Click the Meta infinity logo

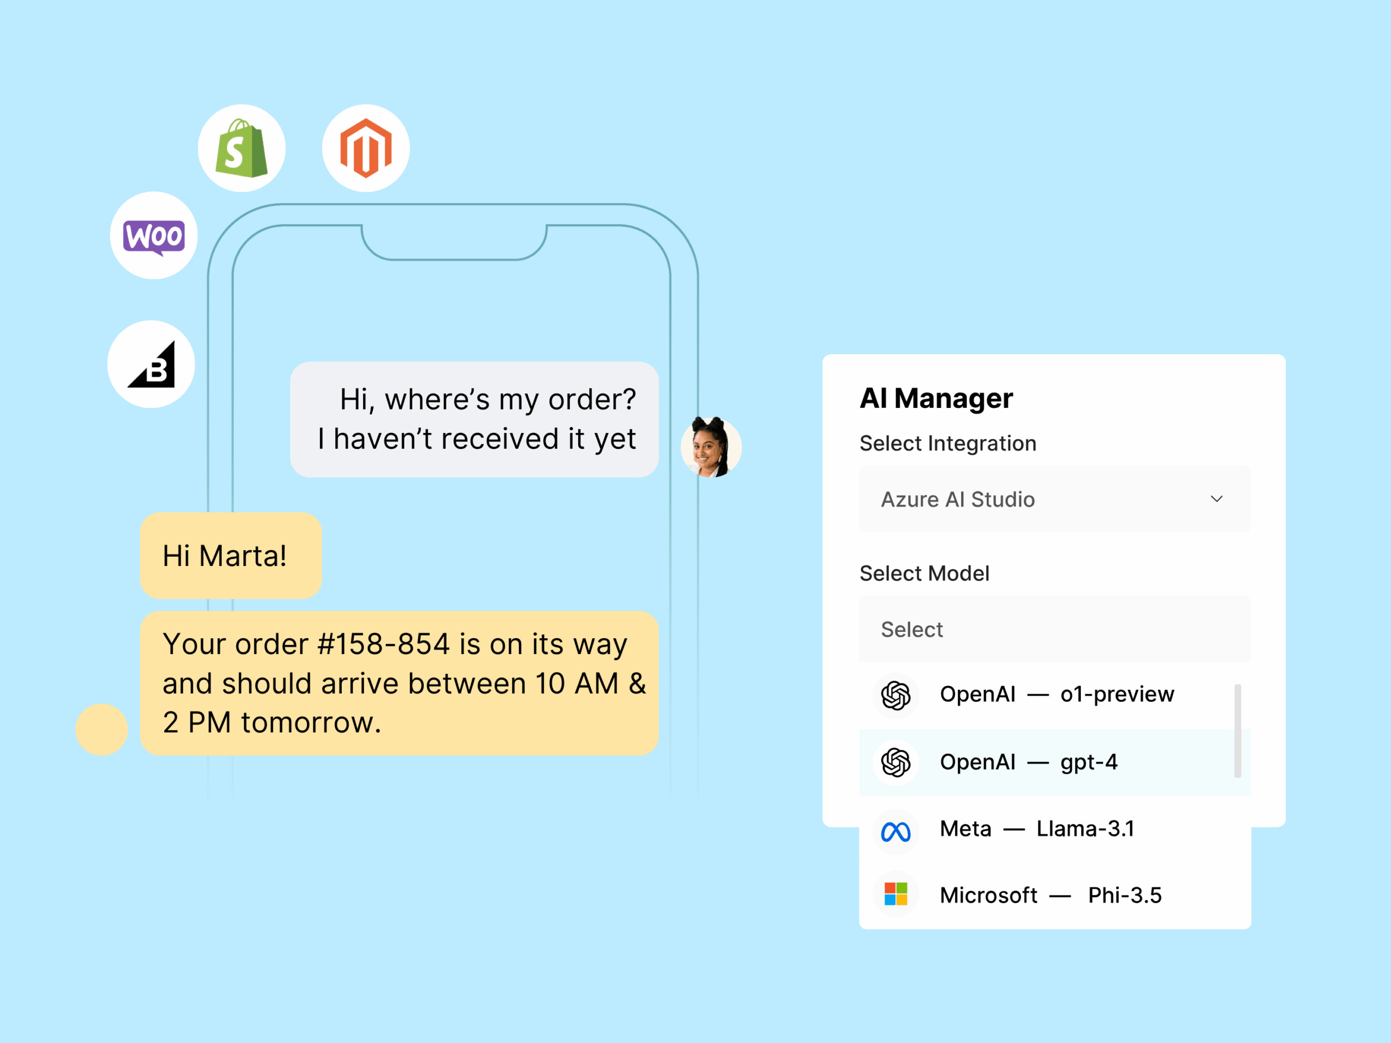pyautogui.click(x=895, y=832)
